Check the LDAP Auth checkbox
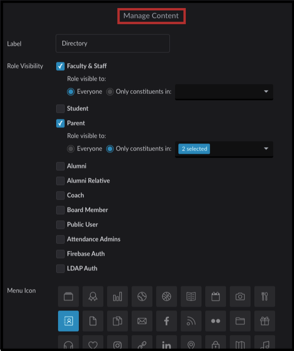This screenshot has width=294, height=351. tap(60, 268)
